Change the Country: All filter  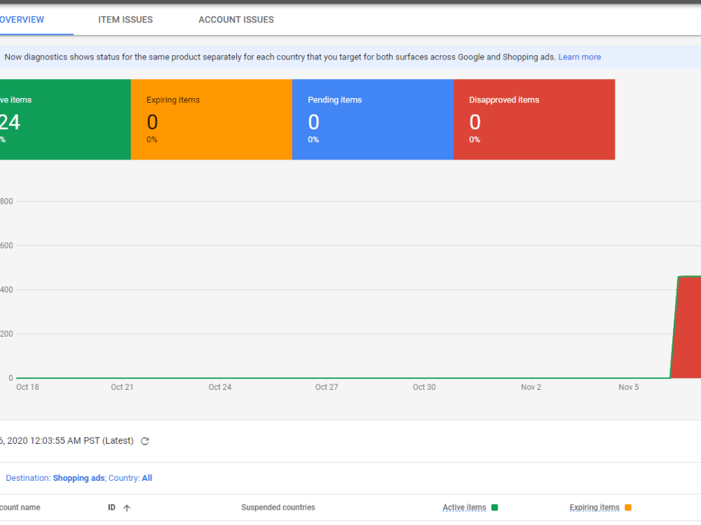(x=130, y=478)
